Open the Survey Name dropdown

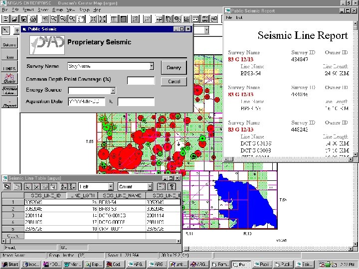click(x=152, y=66)
